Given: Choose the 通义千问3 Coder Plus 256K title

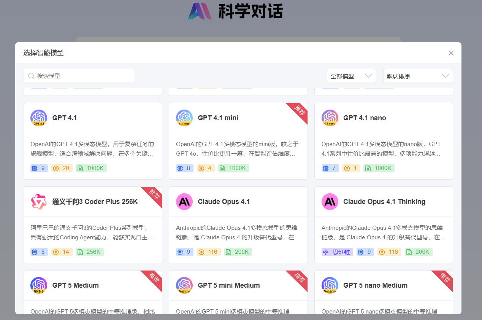Looking at the screenshot, I should tap(95, 202).
